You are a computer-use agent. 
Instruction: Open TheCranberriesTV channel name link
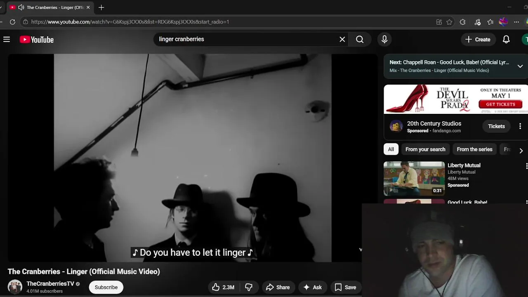point(50,284)
